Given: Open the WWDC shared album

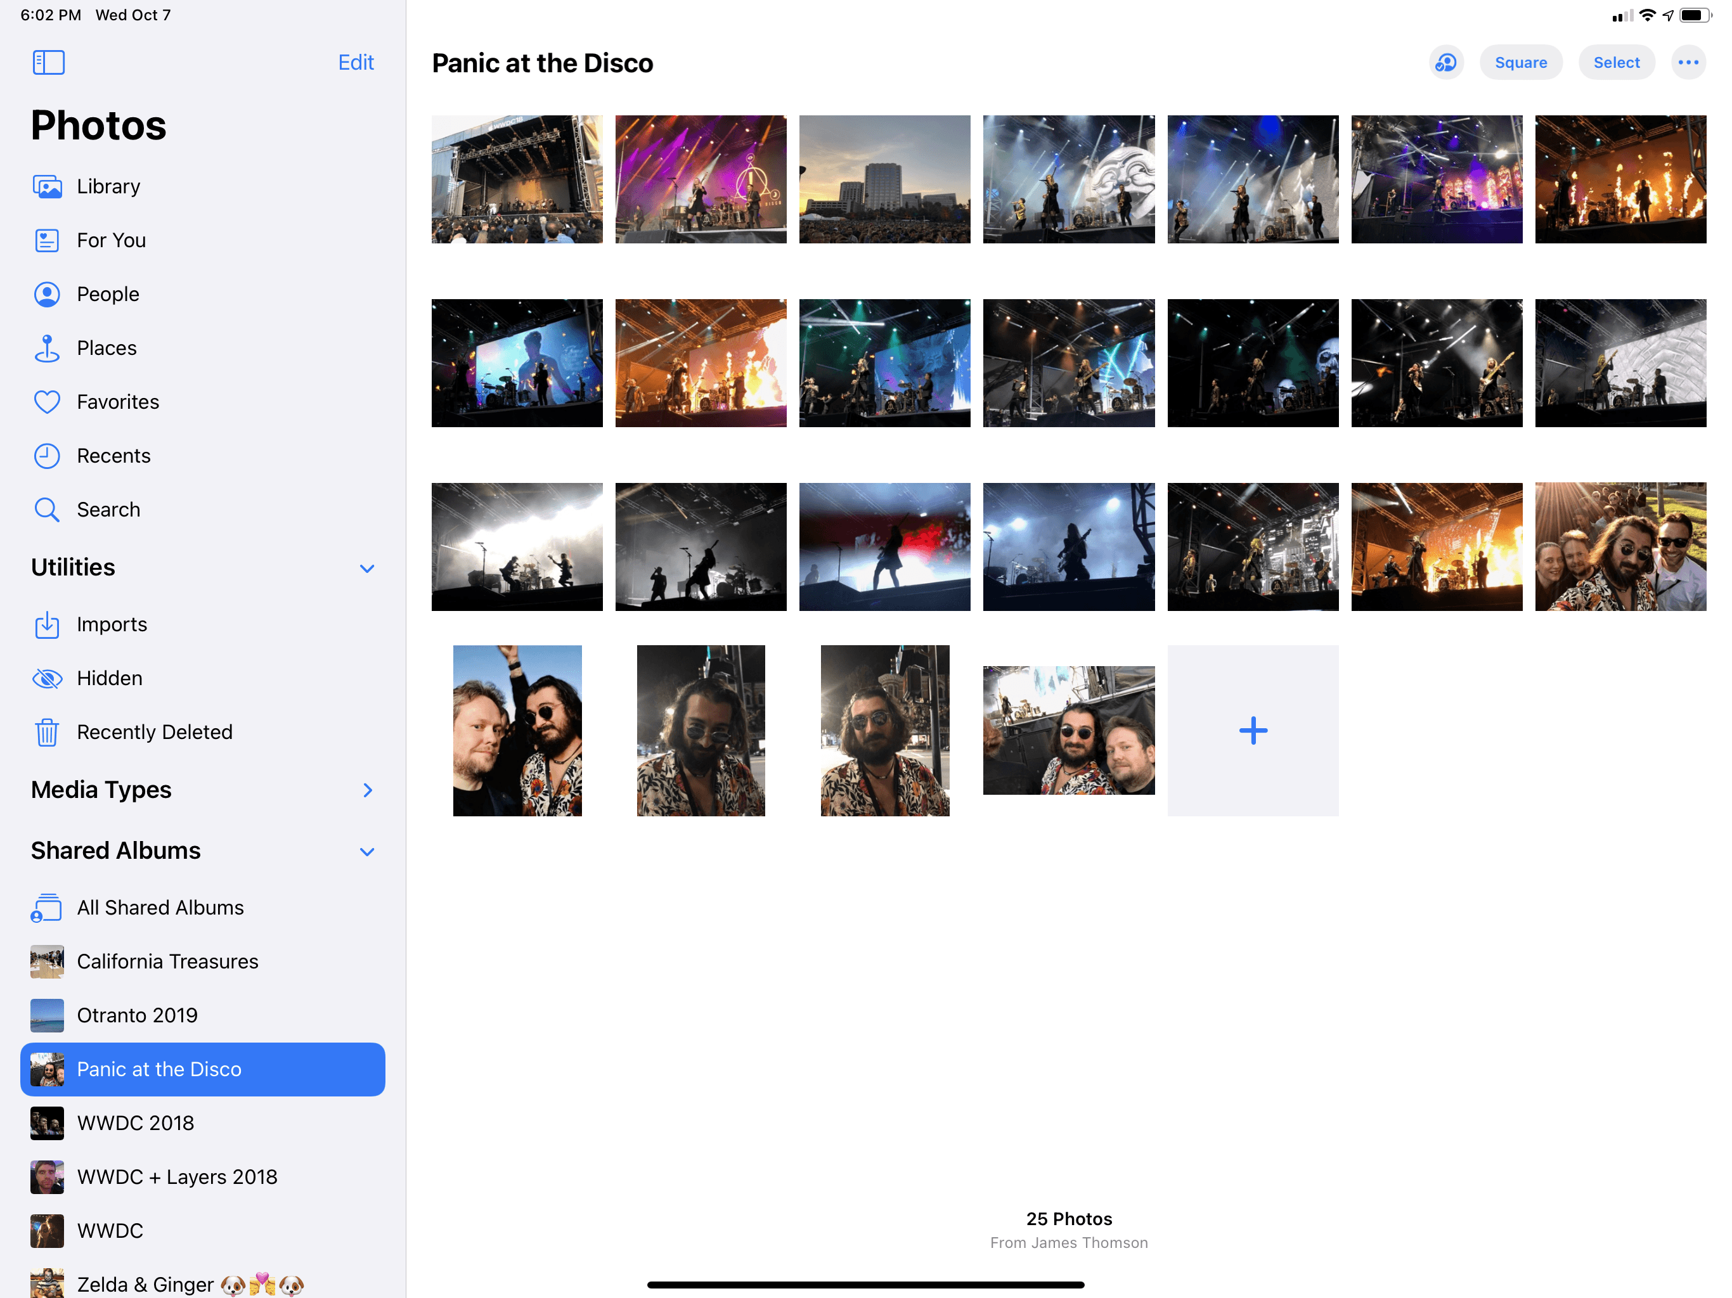Looking at the screenshot, I should (203, 1231).
